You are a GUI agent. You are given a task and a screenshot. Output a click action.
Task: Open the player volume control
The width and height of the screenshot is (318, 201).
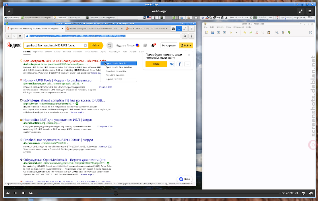(x=311, y=193)
